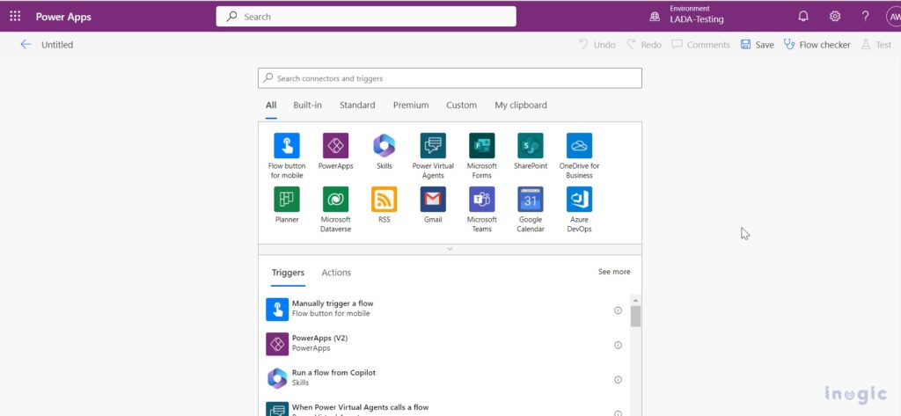Pick the RSS connector icon
This screenshot has width=901, height=416.
pyautogui.click(x=385, y=200)
